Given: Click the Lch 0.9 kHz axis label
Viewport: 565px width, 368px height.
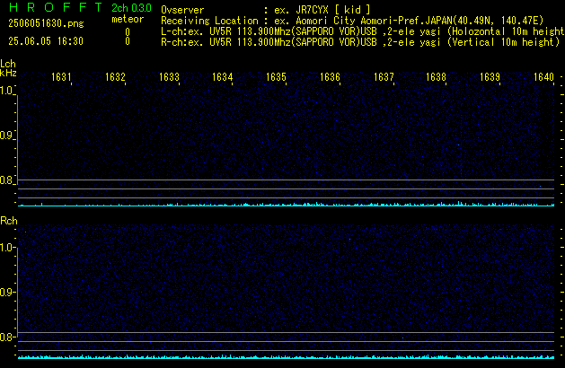Looking at the screenshot, I should tap(6, 136).
